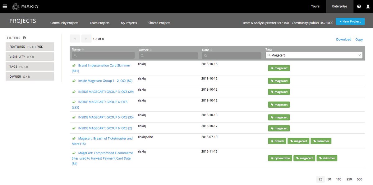Click owner riskiqosint cell
This screenshot has width=373, height=185.
point(145,137)
